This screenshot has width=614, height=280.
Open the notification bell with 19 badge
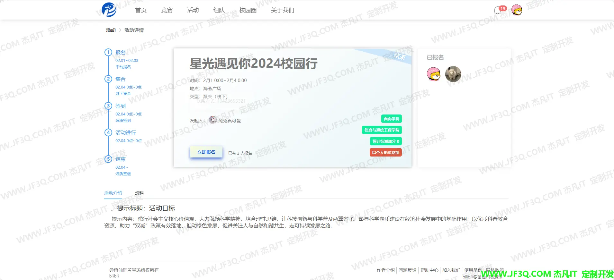498,10
